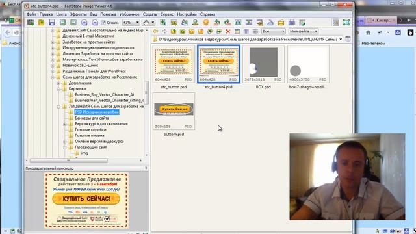Viewport: 416px width, 234px height.
Task: Click the yellow back arrow navigation icon
Action: (x=155, y=31)
